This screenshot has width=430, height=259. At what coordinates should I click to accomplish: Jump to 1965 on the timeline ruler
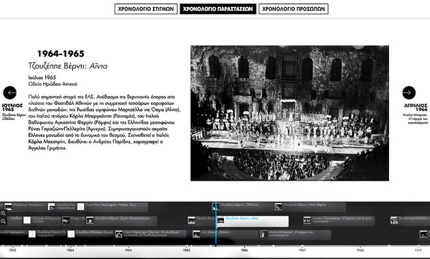coord(186,250)
